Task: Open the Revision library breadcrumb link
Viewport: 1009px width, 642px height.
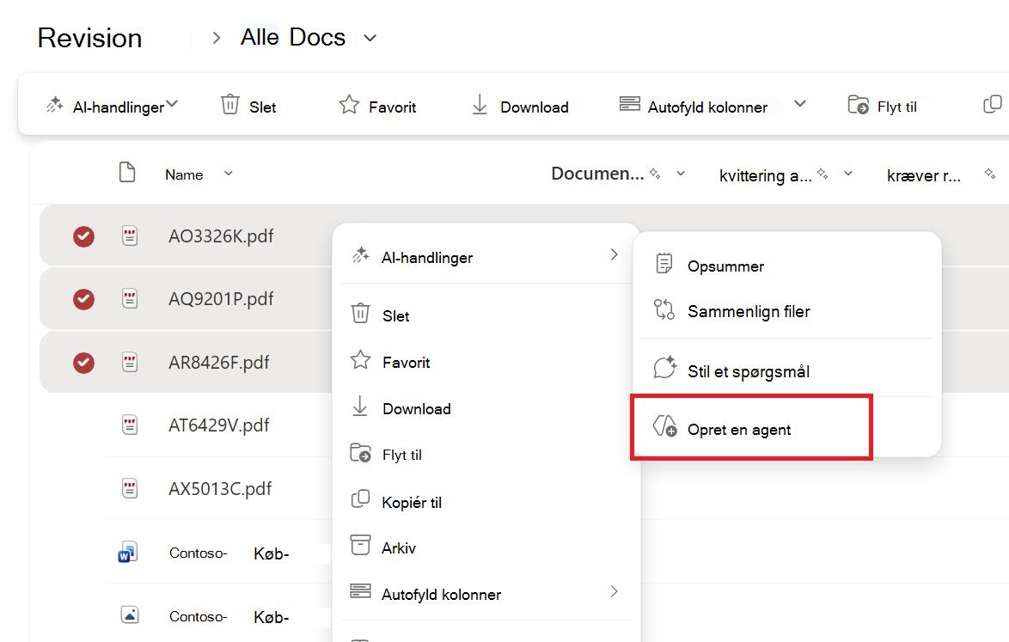Action: click(89, 38)
